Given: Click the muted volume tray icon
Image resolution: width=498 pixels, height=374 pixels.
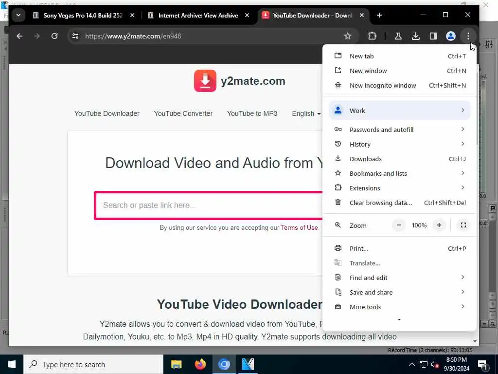Looking at the screenshot, I should point(435,364).
